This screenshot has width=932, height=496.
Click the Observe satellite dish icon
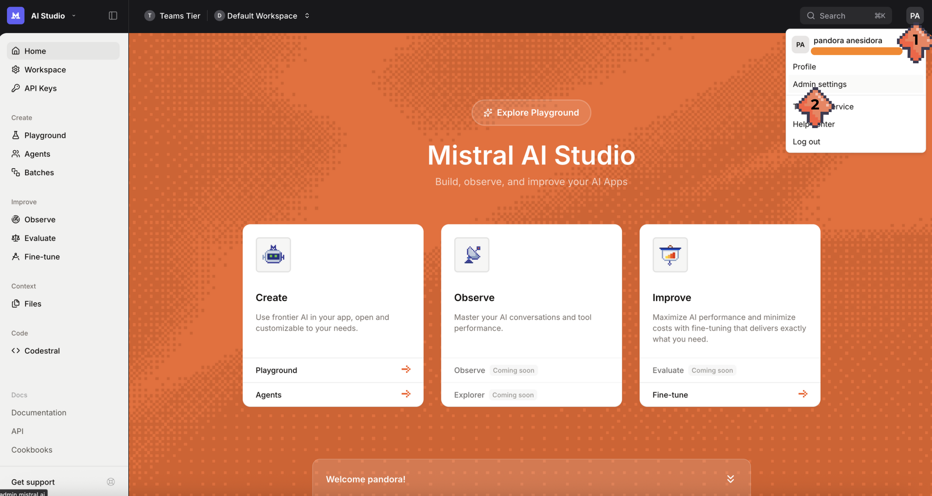[471, 255]
